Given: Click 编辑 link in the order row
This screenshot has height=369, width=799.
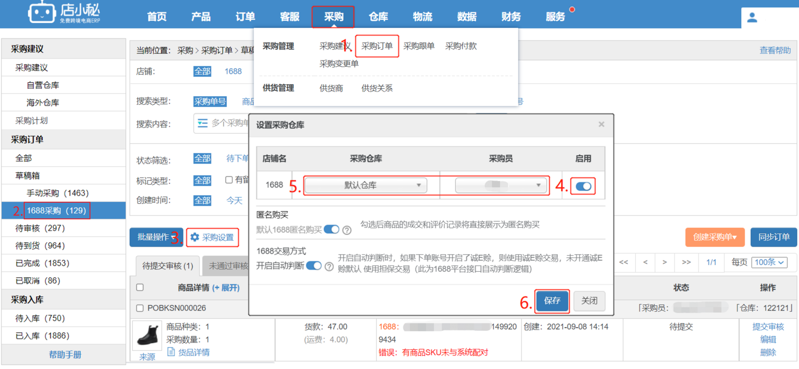Looking at the screenshot, I should click(x=768, y=339).
